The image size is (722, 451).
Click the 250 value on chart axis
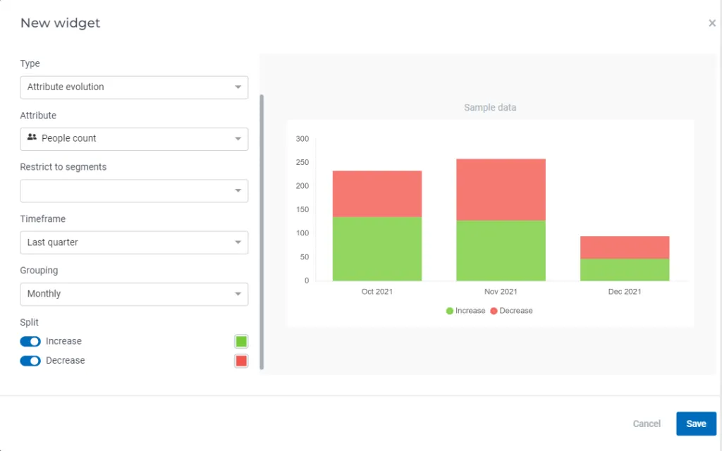point(302,163)
